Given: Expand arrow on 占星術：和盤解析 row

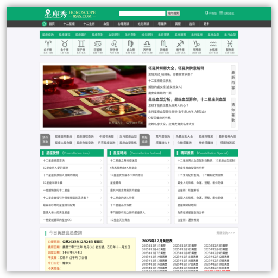Looking at the screenshot, I should [235, 190].
